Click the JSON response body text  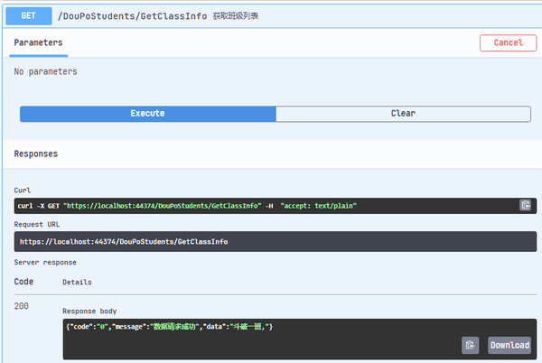170,325
